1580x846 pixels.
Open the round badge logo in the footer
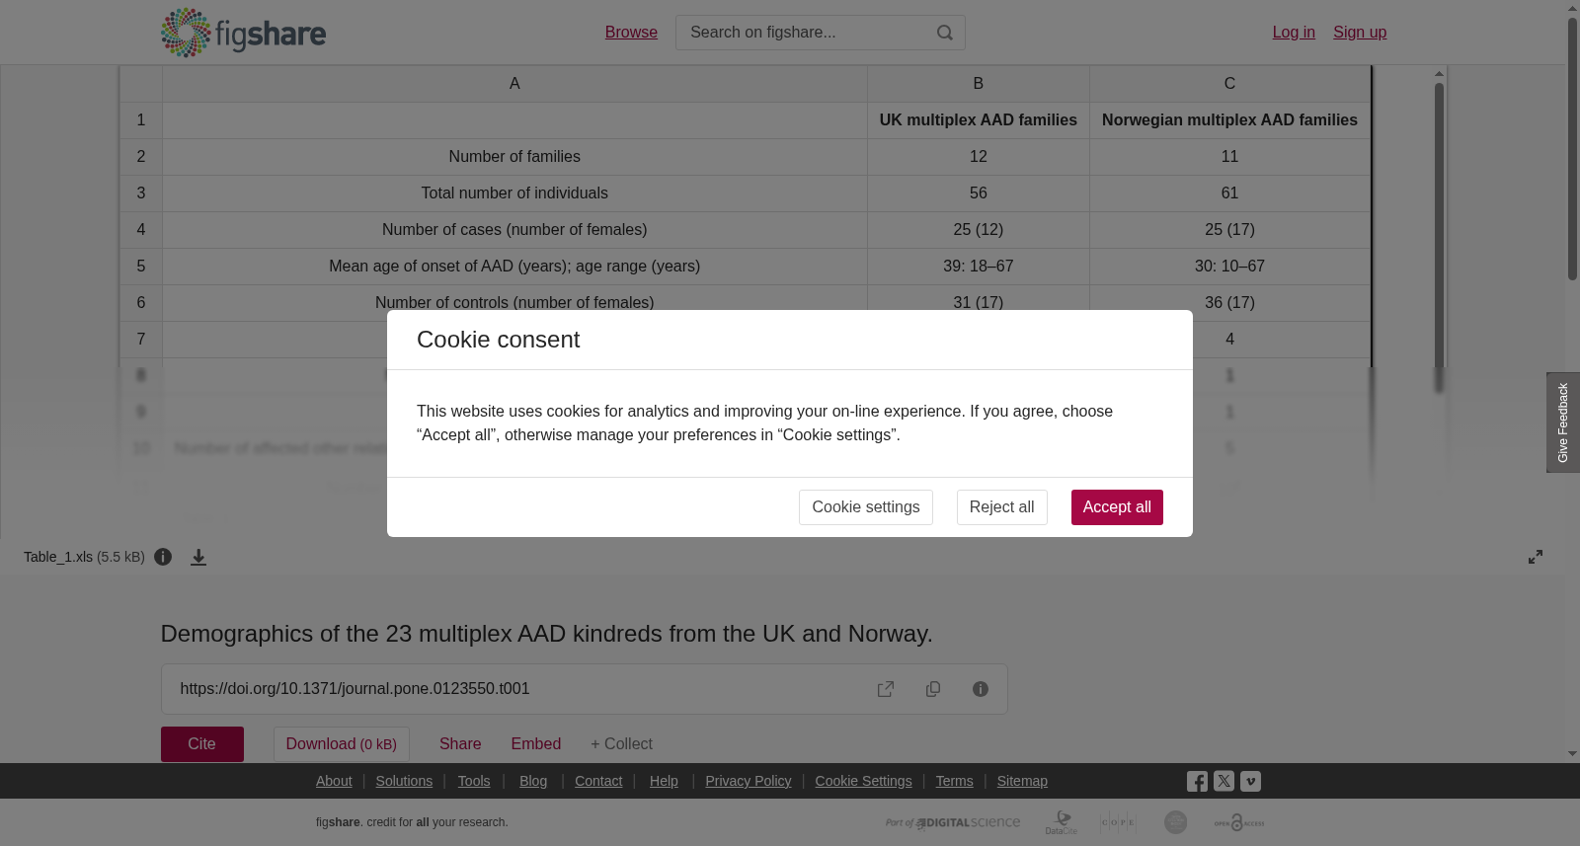click(1175, 822)
